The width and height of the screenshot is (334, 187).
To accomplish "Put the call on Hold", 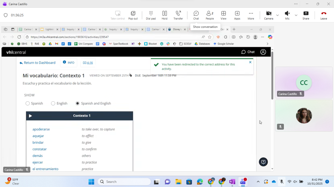I will click(x=164, y=15).
